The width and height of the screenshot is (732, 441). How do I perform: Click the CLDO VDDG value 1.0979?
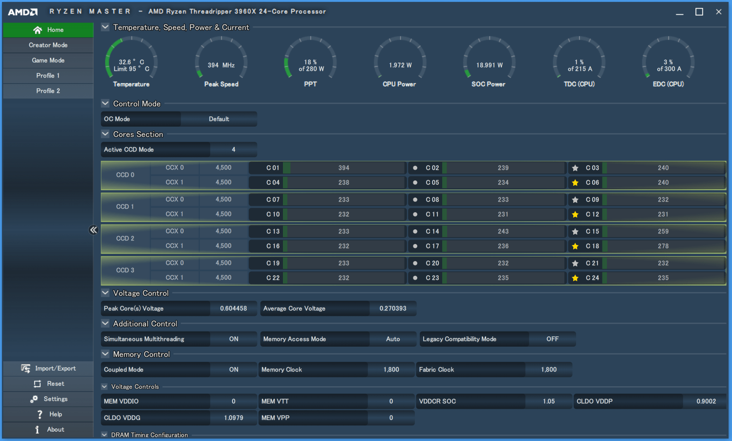pos(234,418)
